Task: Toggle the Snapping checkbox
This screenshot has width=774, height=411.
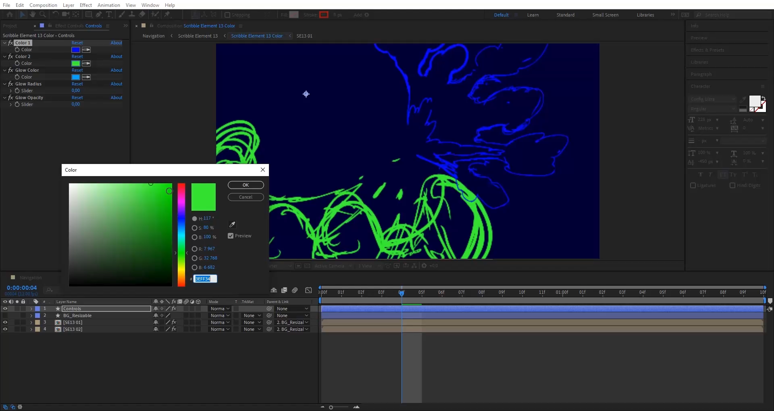Action: [227, 15]
